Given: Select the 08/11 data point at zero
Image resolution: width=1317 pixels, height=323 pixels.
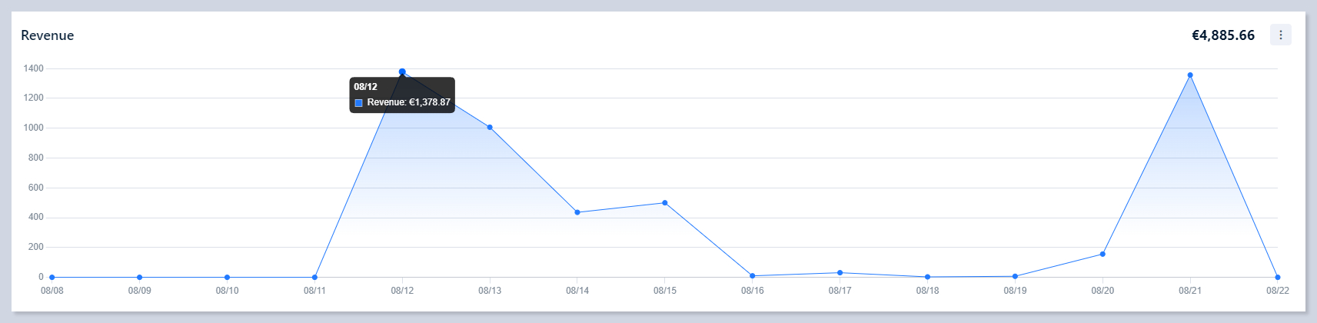Looking at the screenshot, I should (x=314, y=277).
